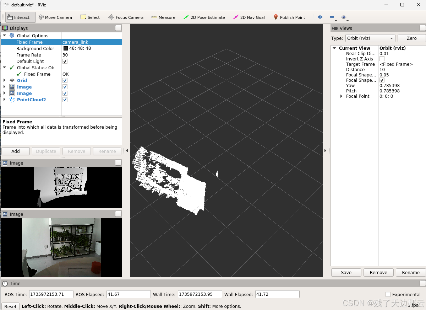Click the Reset button

click(10, 306)
